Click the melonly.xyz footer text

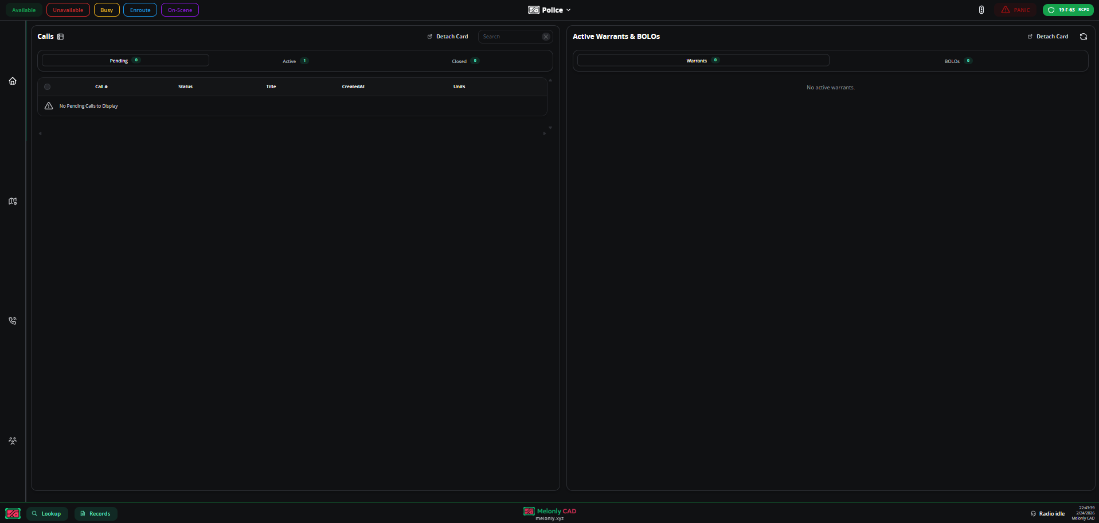click(x=550, y=518)
